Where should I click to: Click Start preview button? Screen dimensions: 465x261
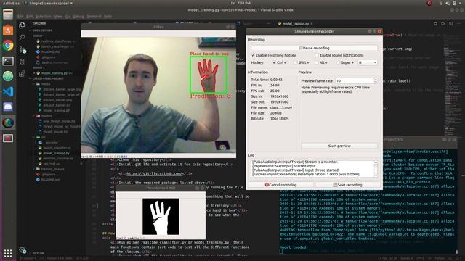(339, 146)
